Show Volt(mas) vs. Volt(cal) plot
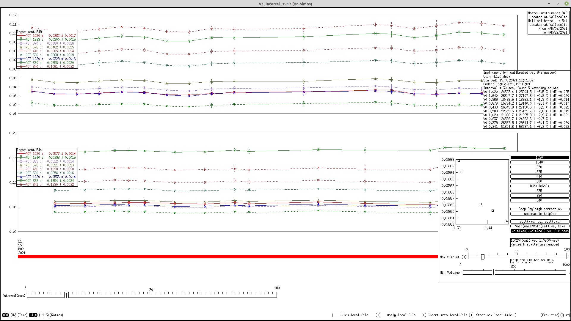This screenshot has width=571, height=321. click(x=539, y=221)
